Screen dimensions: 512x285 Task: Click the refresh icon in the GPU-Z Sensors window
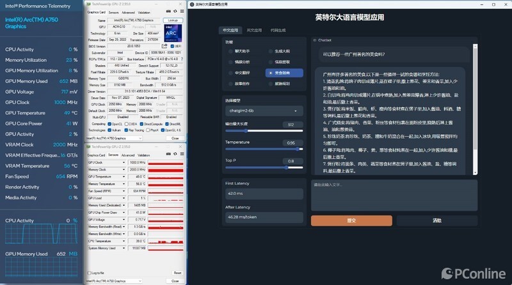pos(175,154)
